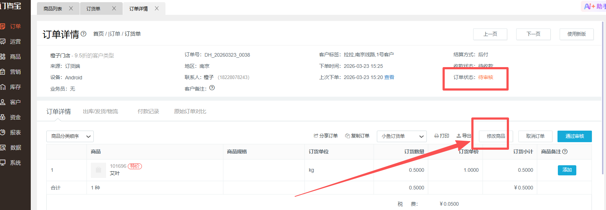
Task: Open the 运营 sidebar section icon
Action: 3,41
